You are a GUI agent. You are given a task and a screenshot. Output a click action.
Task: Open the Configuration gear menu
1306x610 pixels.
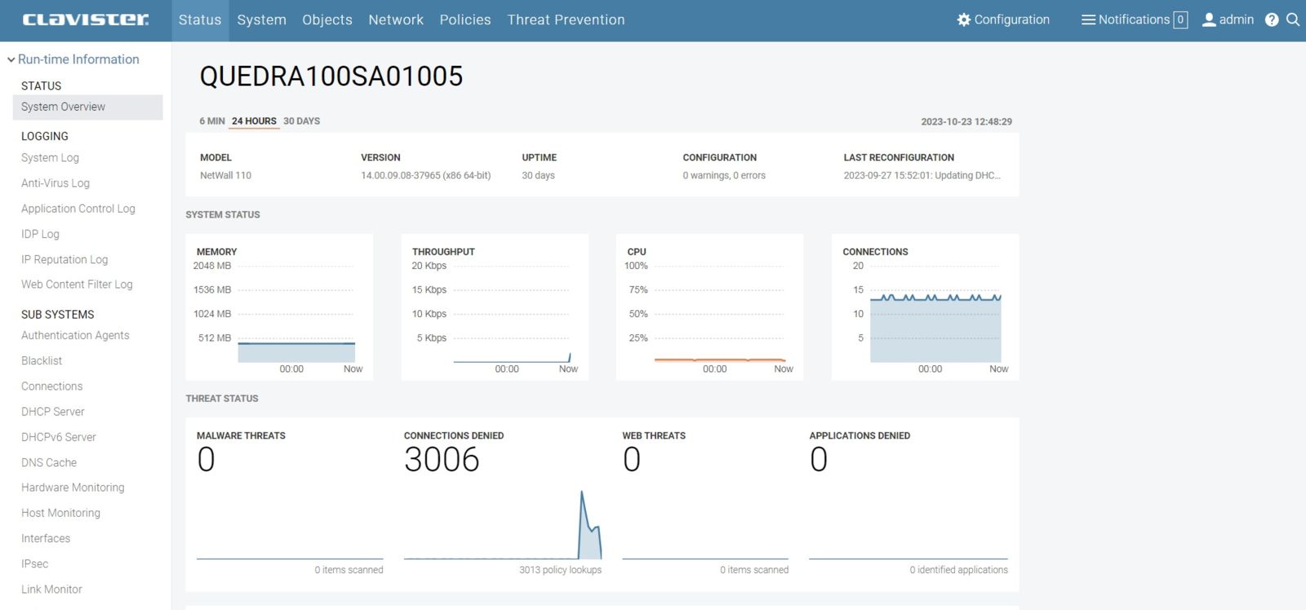click(1003, 20)
